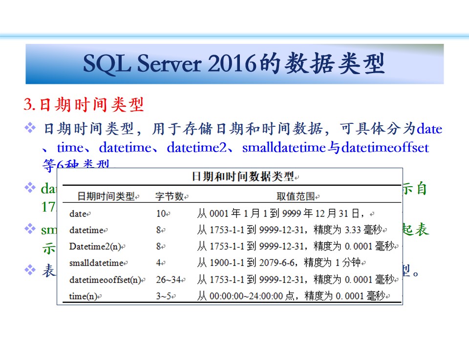Select the 'datetime' cell in the table
Screen dimensions: 469x351
pyautogui.click(x=86, y=230)
